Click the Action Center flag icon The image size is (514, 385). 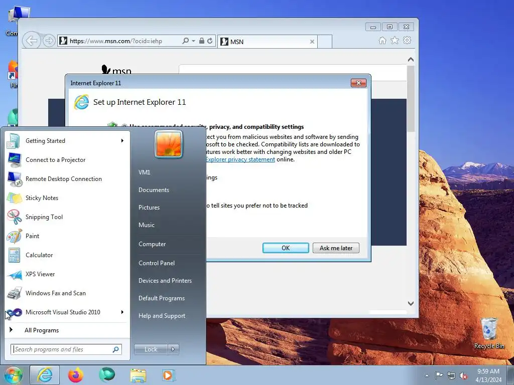[439, 375]
